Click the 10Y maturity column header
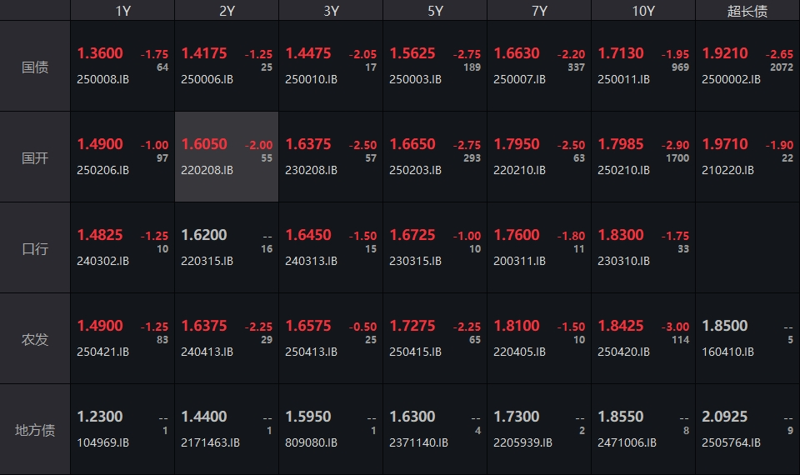 coord(643,11)
